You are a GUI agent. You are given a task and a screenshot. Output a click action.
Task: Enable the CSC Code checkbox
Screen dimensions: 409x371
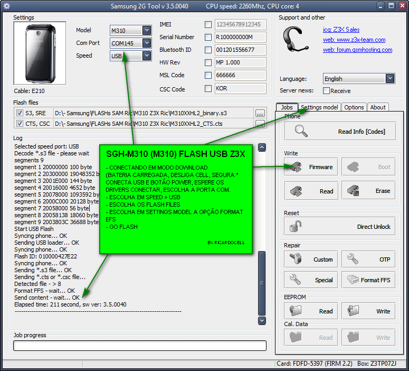click(x=208, y=88)
